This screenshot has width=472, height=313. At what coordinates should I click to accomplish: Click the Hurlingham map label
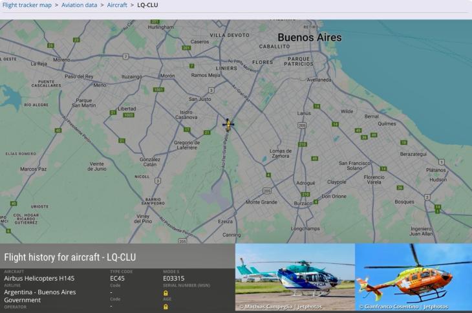point(161,27)
